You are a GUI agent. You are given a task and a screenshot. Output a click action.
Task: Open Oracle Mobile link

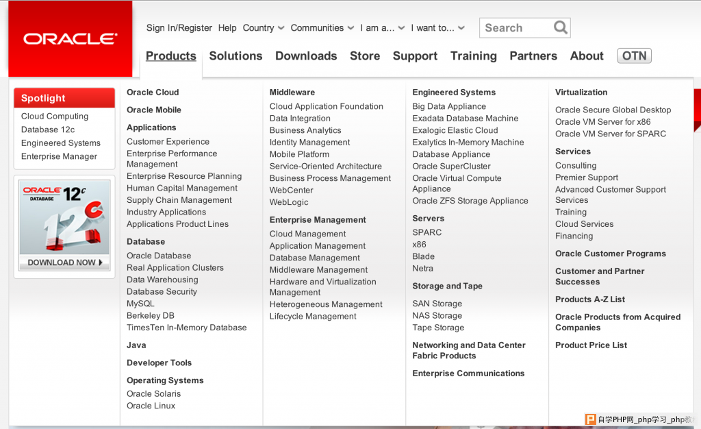click(154, 110)
